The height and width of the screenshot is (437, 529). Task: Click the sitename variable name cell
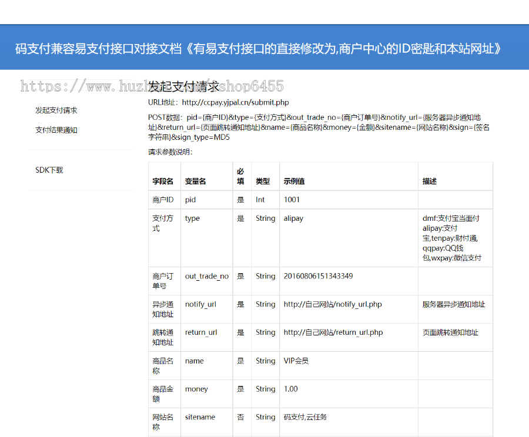[200, 418]
